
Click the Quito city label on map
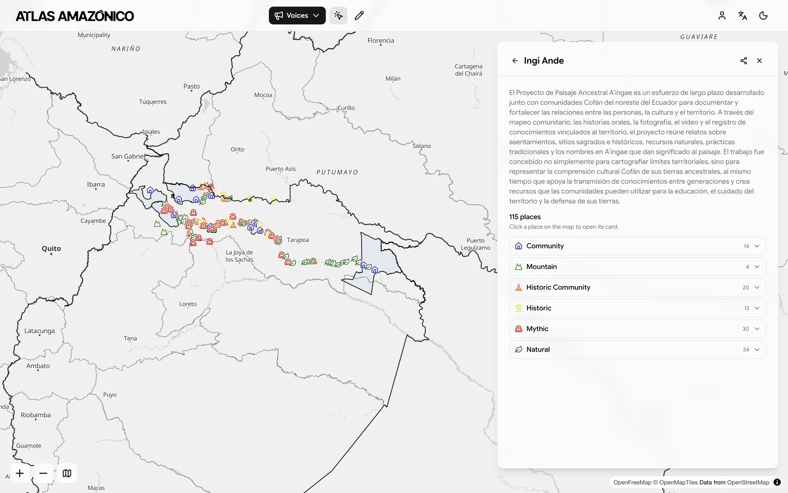click(x=51, y=248)
